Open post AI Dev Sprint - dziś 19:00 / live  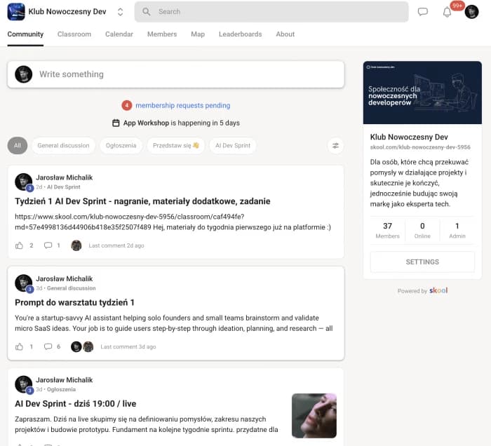click(x=76, y=404)
